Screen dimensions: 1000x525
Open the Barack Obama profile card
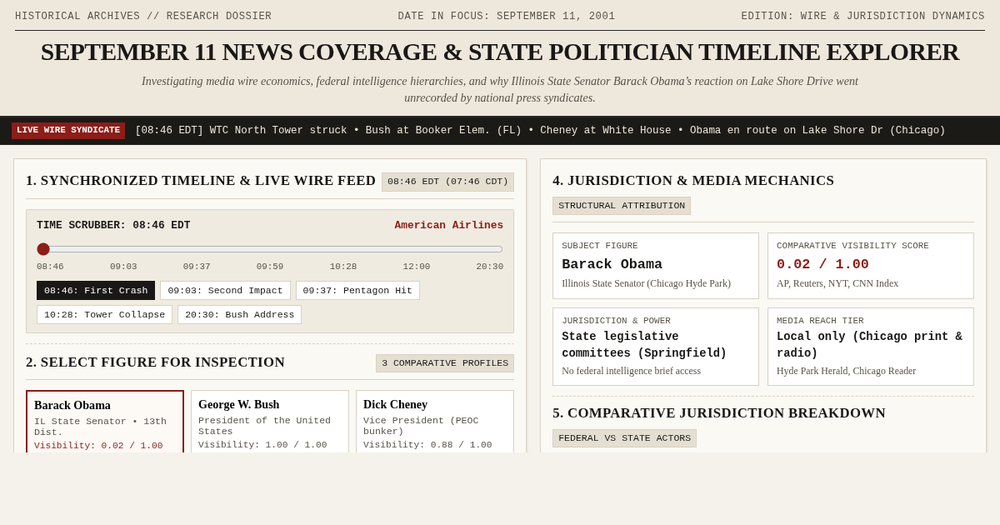coord(105,422)
